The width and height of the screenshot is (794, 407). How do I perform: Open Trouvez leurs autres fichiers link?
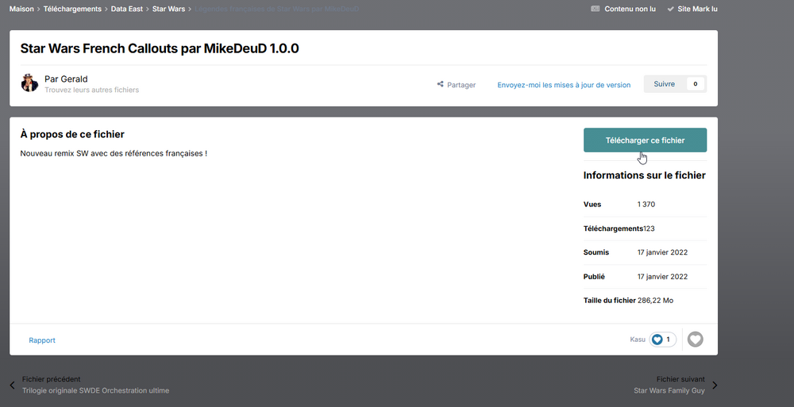pyautogui.click(x=91, y=90)
